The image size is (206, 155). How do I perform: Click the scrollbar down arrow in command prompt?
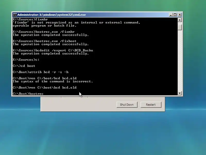(179, 93)
